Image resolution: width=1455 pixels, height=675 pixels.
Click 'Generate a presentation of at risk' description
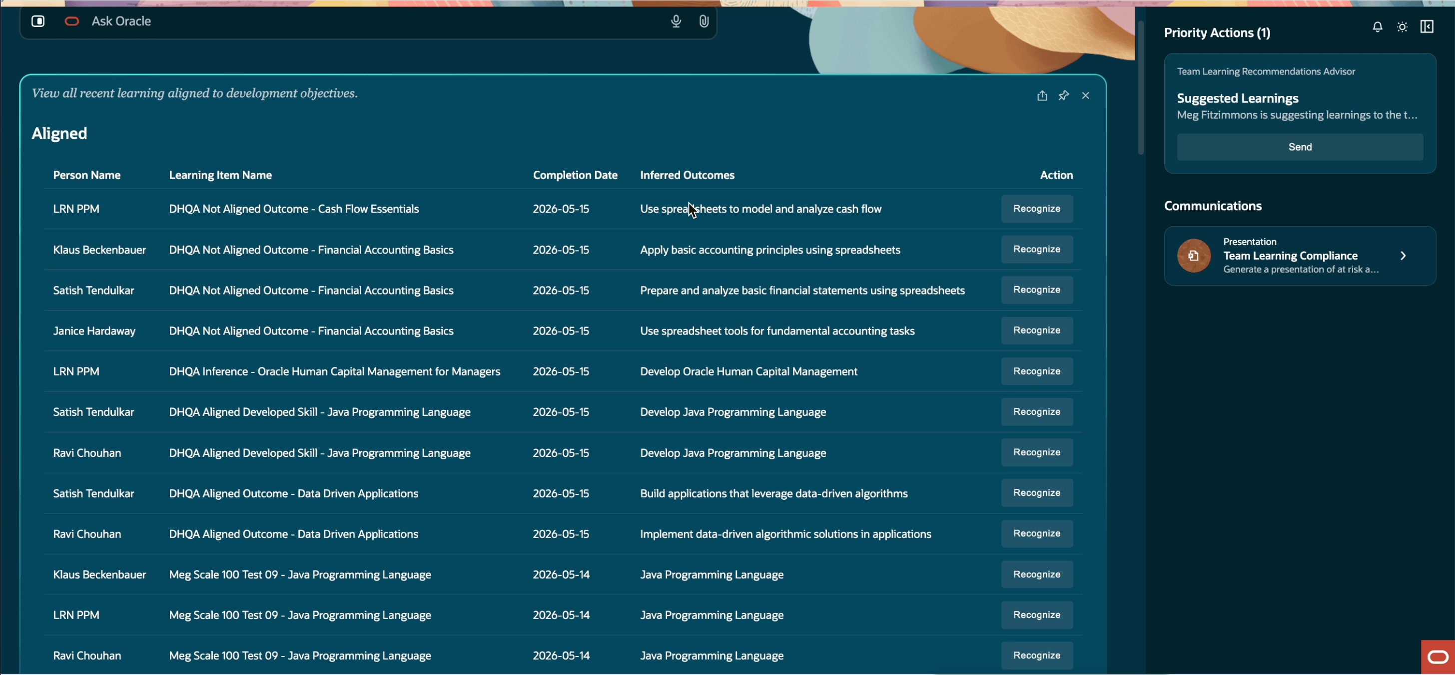[x=1301, y=270]
